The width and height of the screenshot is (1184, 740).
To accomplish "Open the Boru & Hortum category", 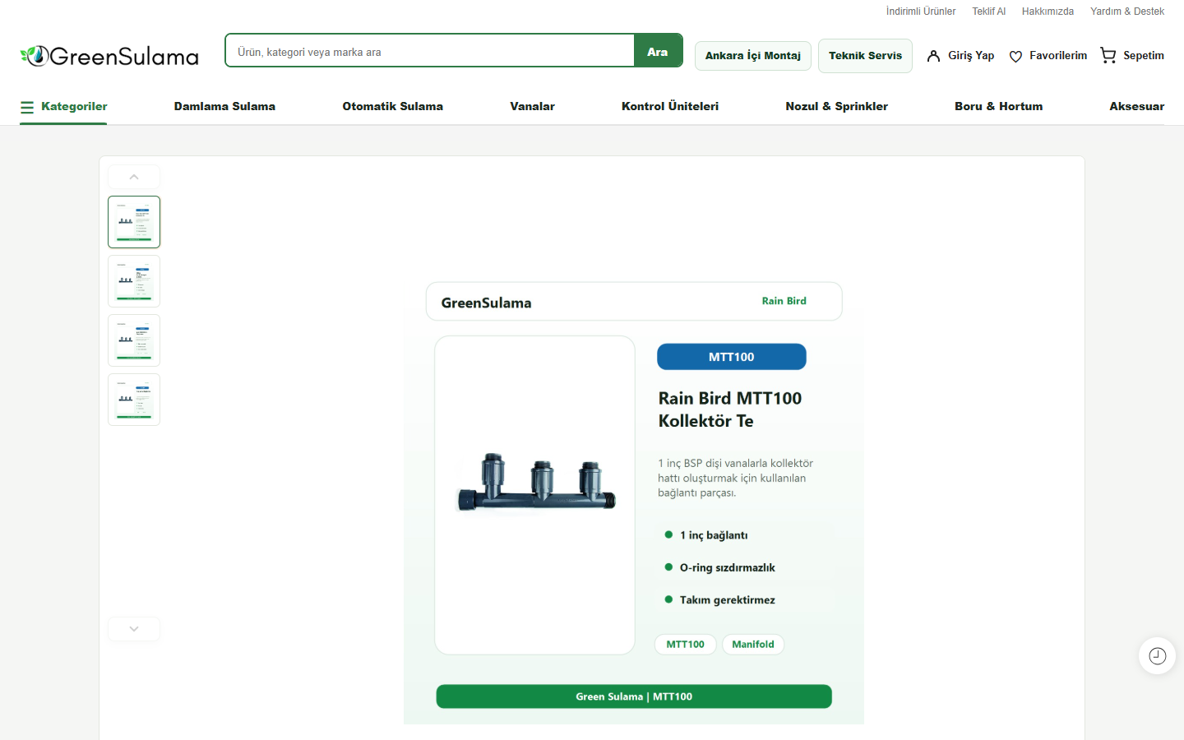I will (x=999, y=107).
